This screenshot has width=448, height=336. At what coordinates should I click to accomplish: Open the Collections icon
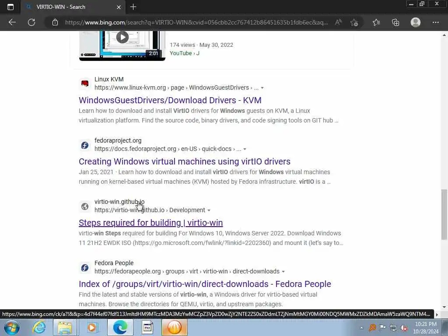(x=395, y=22)
